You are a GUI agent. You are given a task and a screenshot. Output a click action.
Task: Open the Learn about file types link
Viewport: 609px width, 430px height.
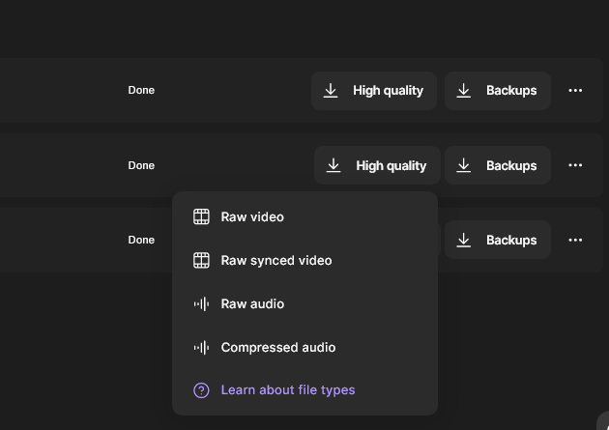click(287, 390)
